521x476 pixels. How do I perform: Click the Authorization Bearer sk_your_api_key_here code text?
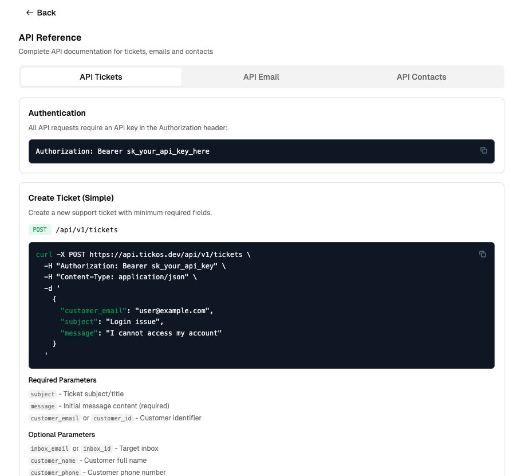click(x=123, y=151)
